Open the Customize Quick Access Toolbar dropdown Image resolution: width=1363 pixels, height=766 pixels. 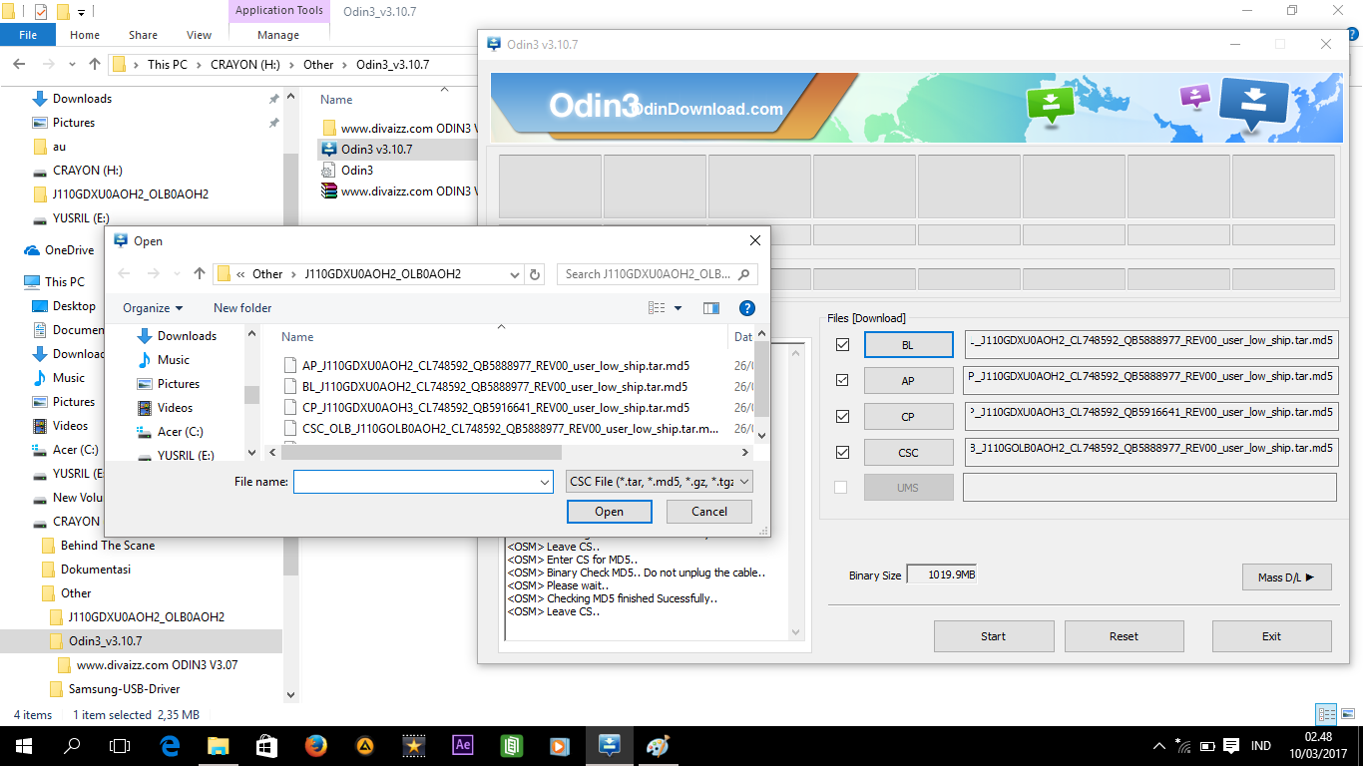tap(82, 12)
